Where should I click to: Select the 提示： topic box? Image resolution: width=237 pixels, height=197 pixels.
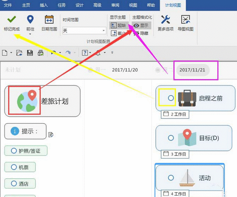[26, 131]
